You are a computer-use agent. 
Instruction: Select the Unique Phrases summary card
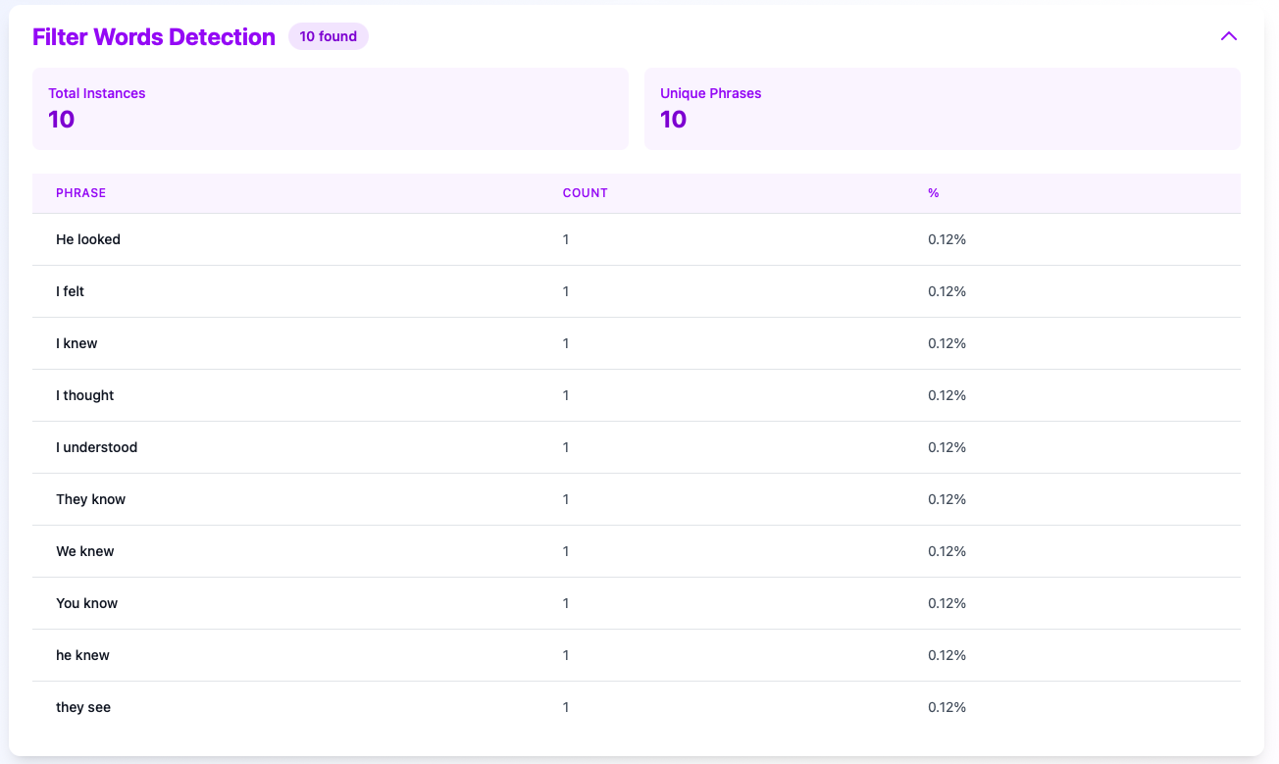pyautogui.click(x=942, y=109)
